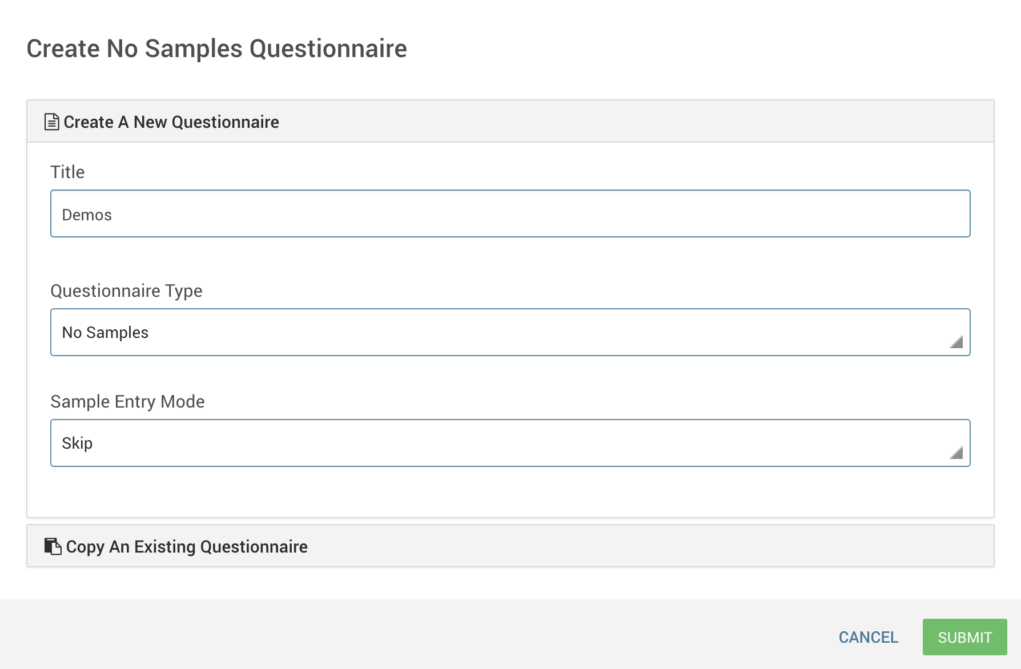This screenshot has height=669, width=1021.
Task: Open the Sample Entry Mode select box
Action: 509,443
